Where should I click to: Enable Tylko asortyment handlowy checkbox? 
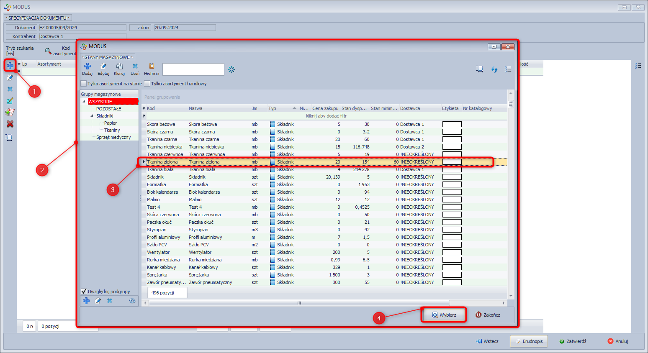click(x=147, y=84)
